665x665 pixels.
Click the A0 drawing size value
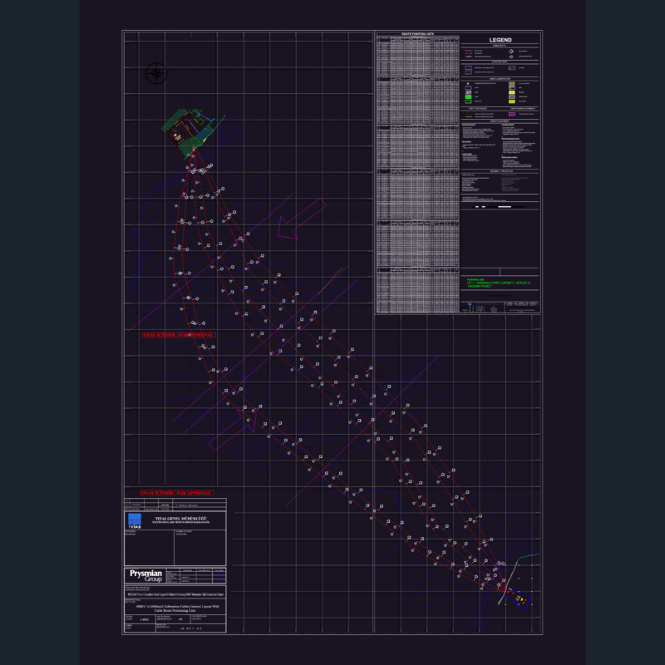pos(180,619)
